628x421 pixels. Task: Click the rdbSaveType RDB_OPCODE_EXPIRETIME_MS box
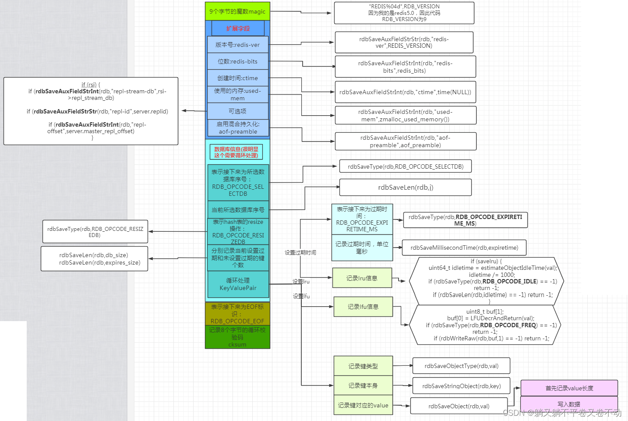[466, 220]
